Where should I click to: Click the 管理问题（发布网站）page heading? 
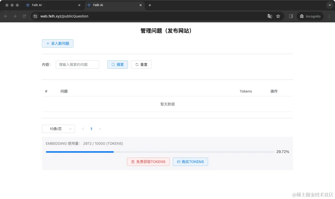167,31
